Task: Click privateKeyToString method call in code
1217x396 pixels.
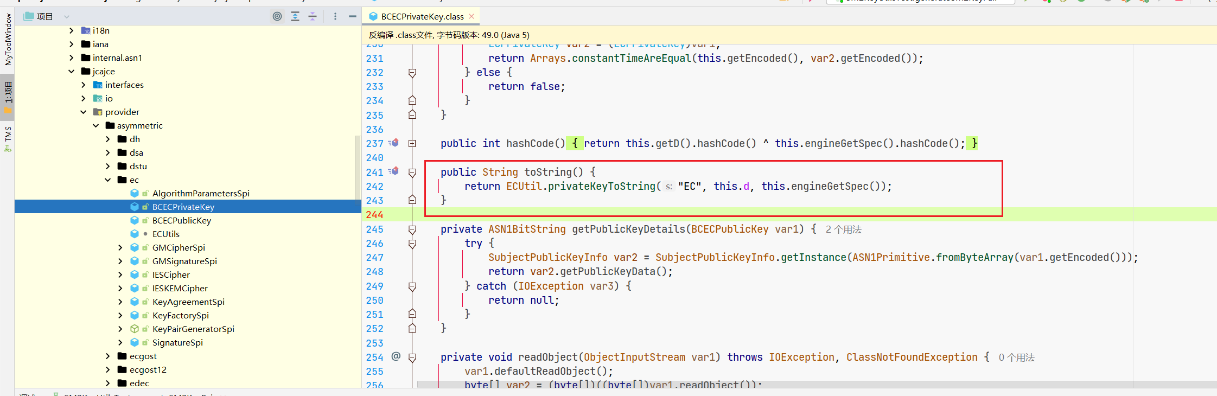Action: click(x=602, y=186)
